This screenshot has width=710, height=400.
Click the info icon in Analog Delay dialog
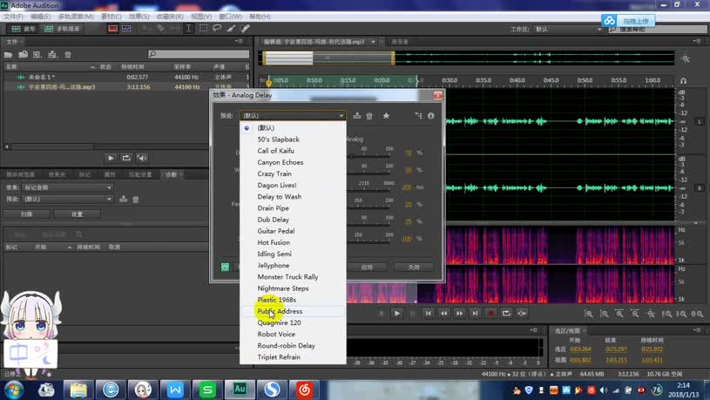pyautogui.click(x=431, y=116)
